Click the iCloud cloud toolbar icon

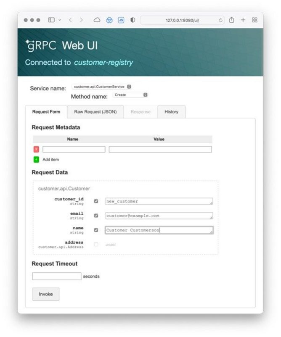click(97, 20)
